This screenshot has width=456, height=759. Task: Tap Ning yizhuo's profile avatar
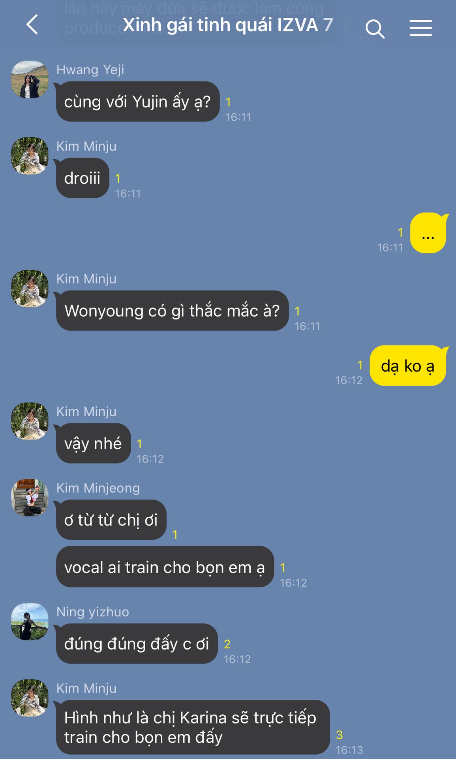[30, 621]
